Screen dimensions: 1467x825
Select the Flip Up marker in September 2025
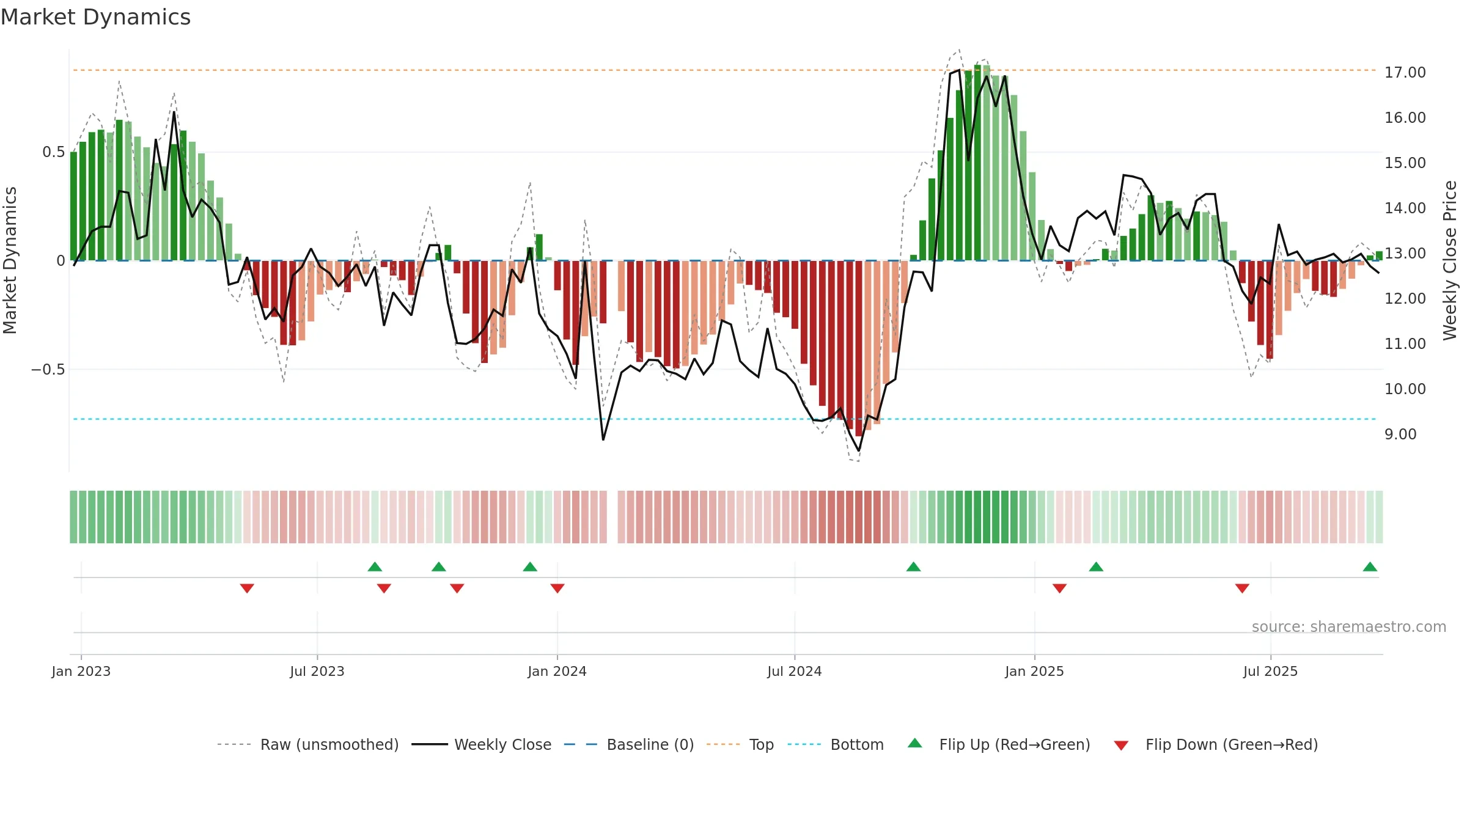[1370, 566]
